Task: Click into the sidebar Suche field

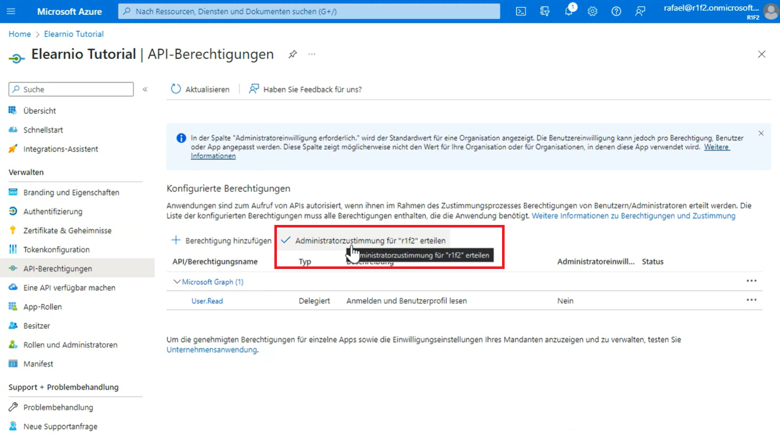Action: [71, 89]
